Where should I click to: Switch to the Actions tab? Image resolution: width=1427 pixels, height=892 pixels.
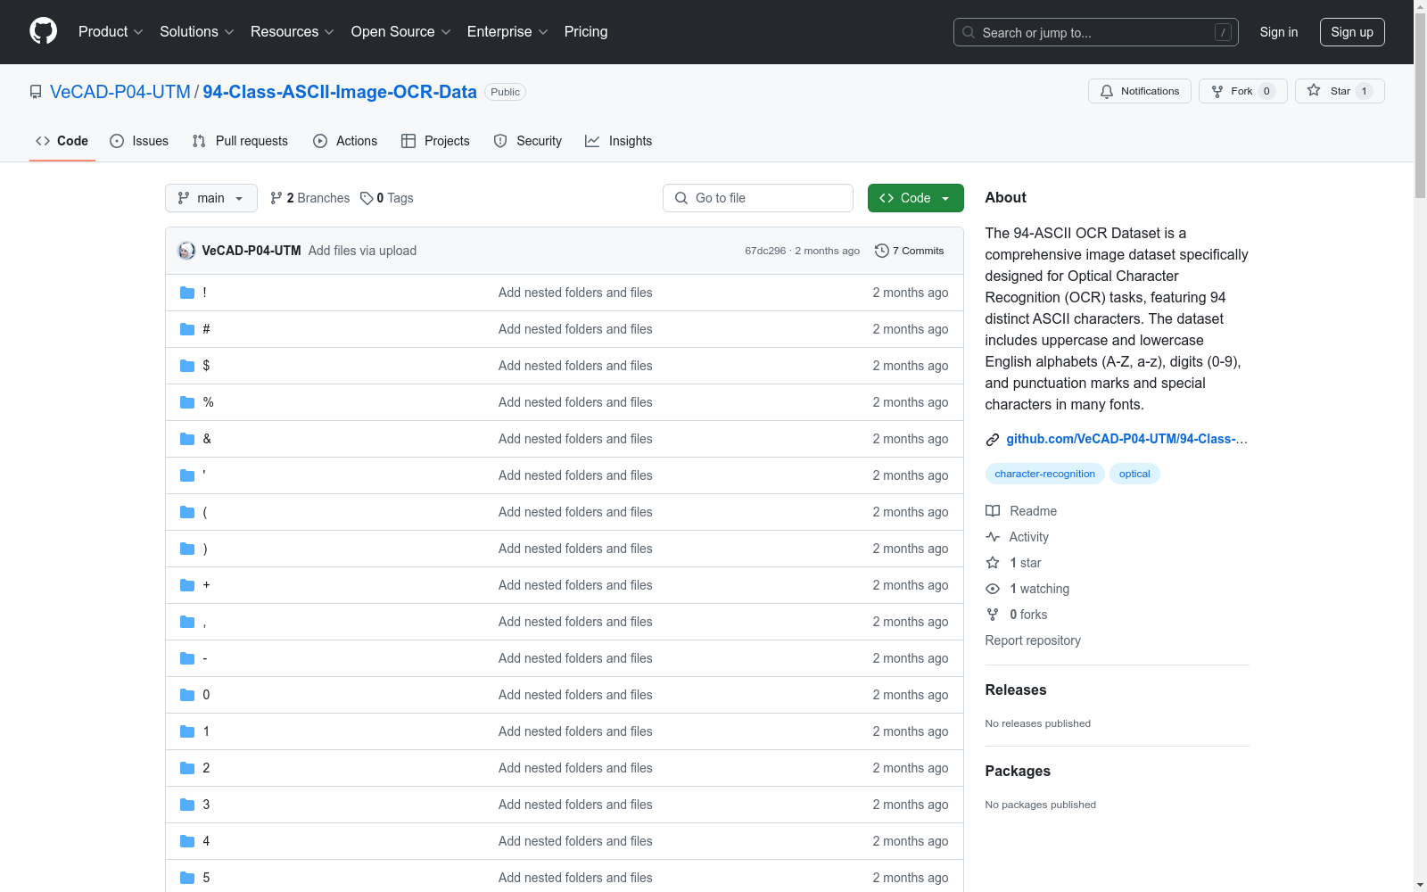(x=345, y=141)
